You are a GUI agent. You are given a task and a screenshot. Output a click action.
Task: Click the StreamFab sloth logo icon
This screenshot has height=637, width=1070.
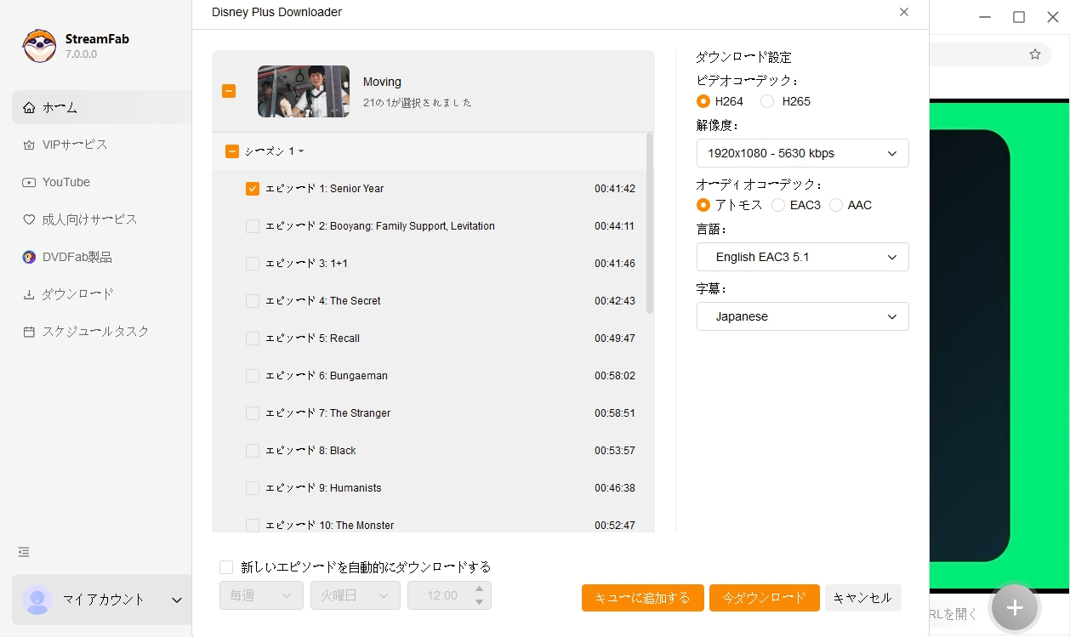coord(39,46)
